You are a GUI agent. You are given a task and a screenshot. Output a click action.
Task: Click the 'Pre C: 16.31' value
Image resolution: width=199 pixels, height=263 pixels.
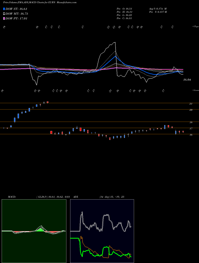click(x=125, y=18)
